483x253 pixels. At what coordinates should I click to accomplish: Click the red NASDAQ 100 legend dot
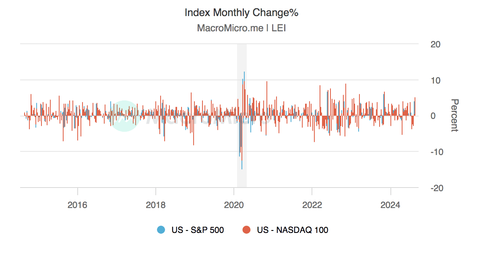[x=246, y=230]
